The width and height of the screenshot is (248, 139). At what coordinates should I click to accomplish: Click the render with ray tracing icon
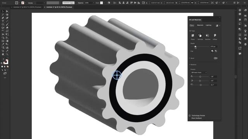[x=217, y=25]
